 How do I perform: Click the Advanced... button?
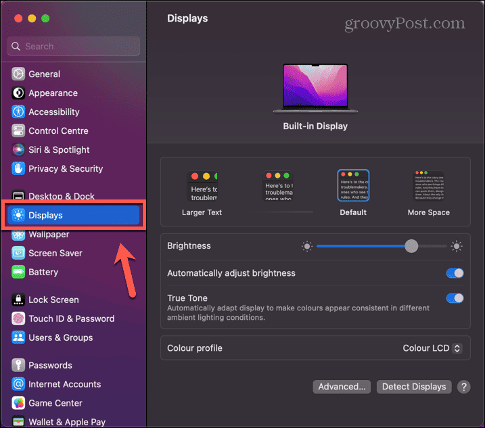click(x=342, y=387)
